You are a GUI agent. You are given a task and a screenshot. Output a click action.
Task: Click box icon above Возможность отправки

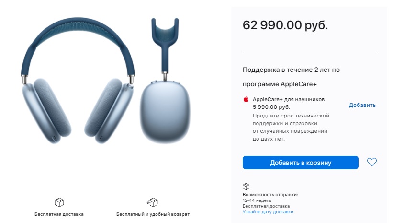click(x=246, y=187)
